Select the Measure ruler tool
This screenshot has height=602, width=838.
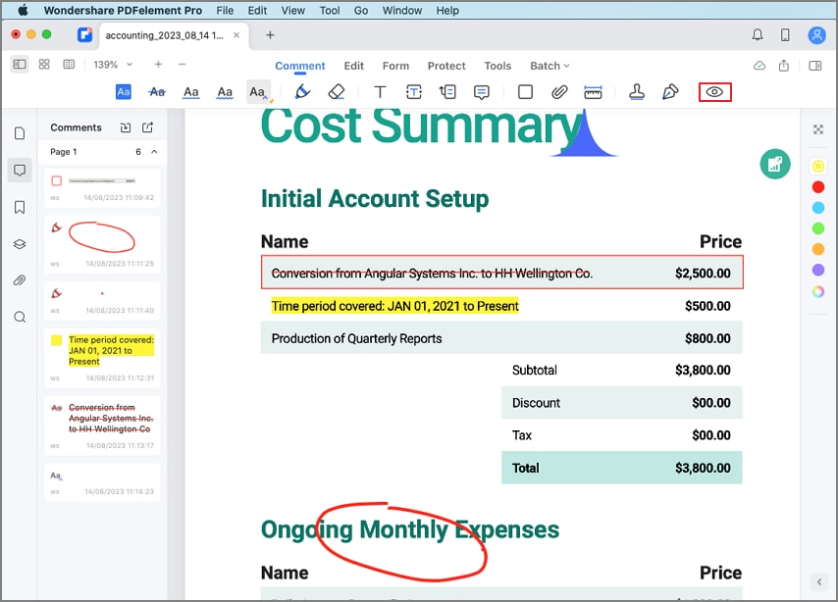tap(593, 92)
